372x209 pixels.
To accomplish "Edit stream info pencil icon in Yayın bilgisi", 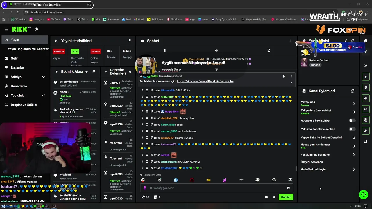I will click(346, 41).
